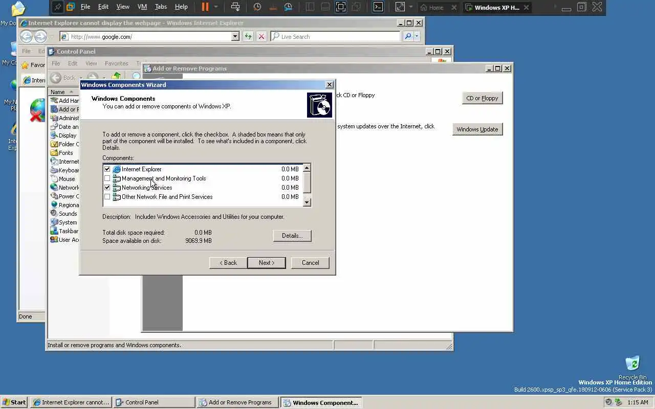Open VMware console view icon
This screenshot has width=655, height=409.
[378, 7]
